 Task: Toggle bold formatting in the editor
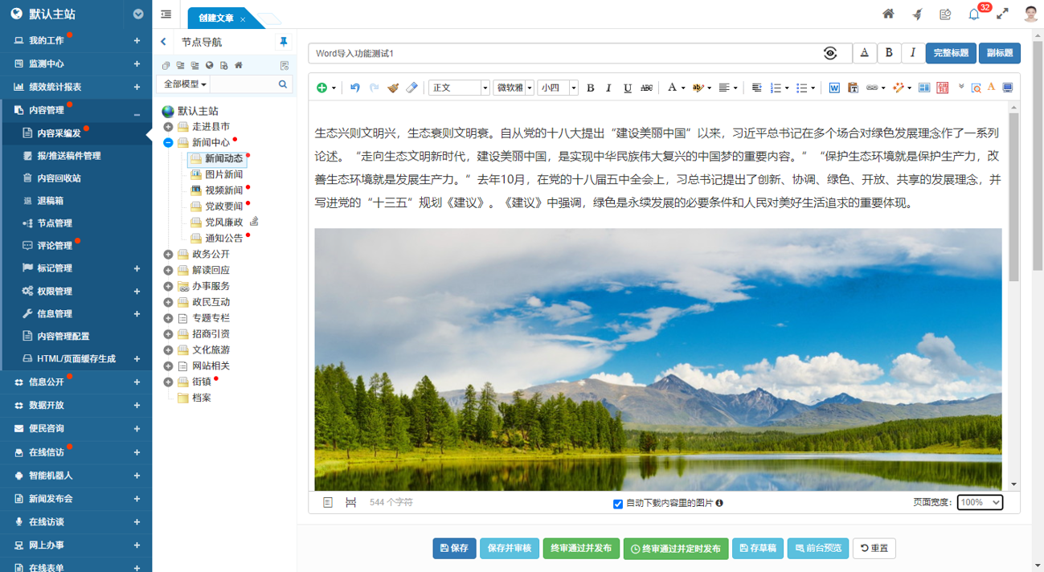(x=590, y=88)
